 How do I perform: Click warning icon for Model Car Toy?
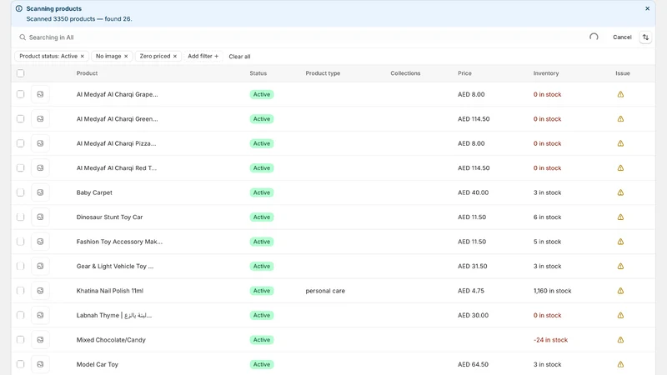coord(620,364)
